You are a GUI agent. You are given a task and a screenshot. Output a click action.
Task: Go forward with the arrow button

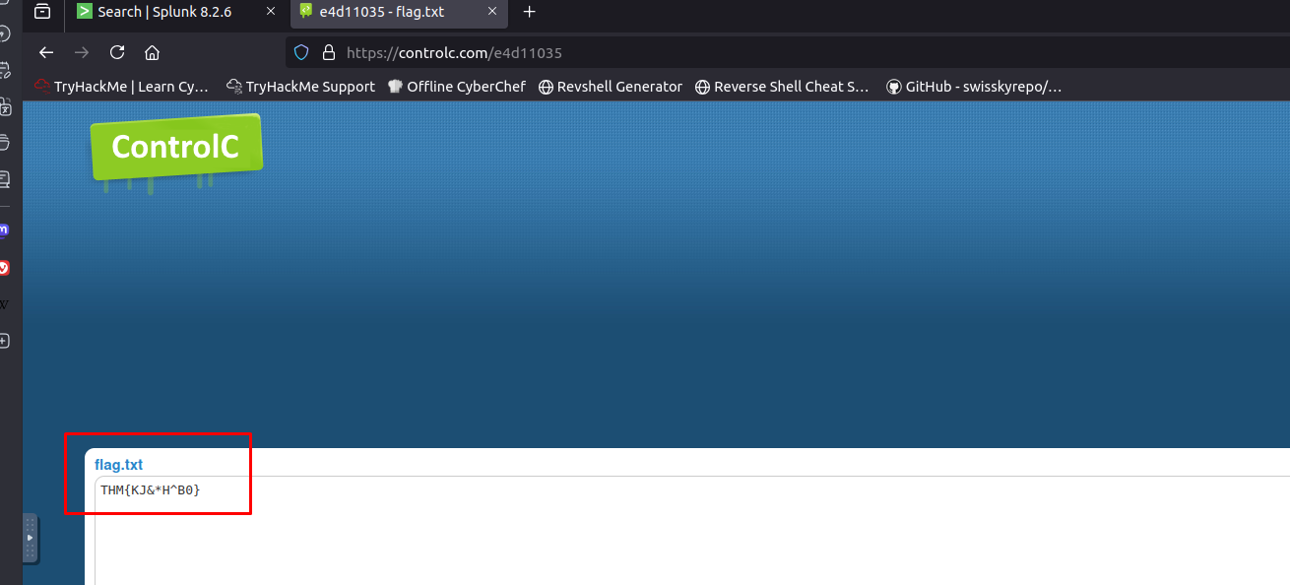pyautogui.click(x=82, y=52)
